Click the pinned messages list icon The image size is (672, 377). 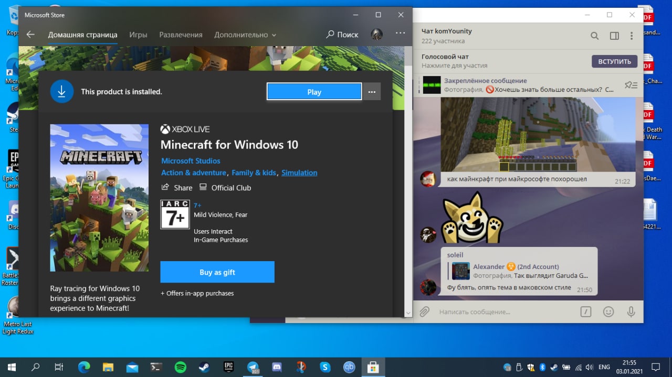point(631,85)
